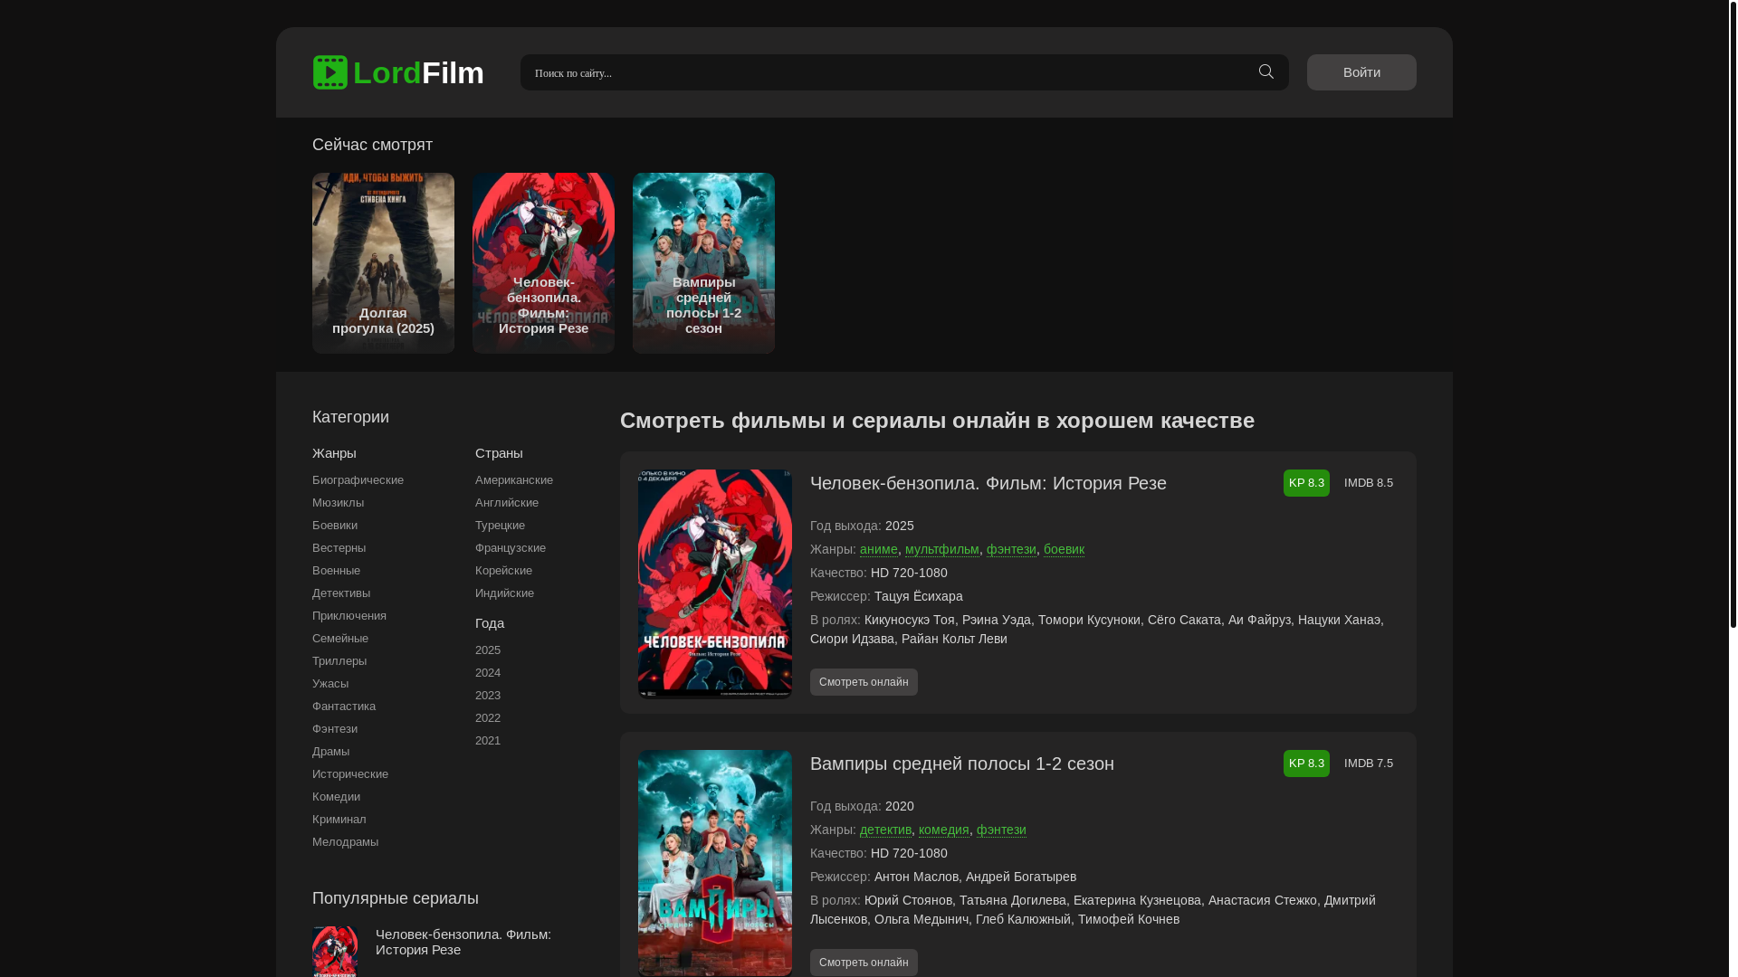This screenshot has width=1738, height=977.
Task: Click IMDB 8.5 rating
Action: 1369,483
